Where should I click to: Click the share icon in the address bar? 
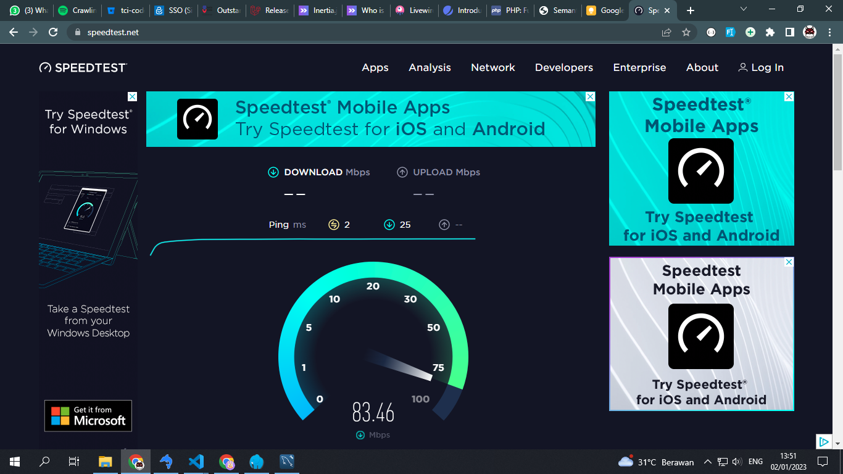(667, 32)
